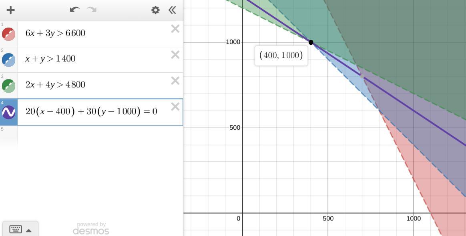Click the 500 label on the y-axis

tap(235, 128)
